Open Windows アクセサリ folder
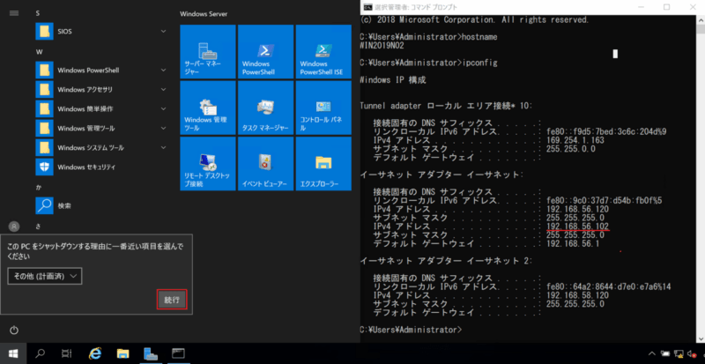The height and width of the screenshot is (364, 705). coord(101,90)
